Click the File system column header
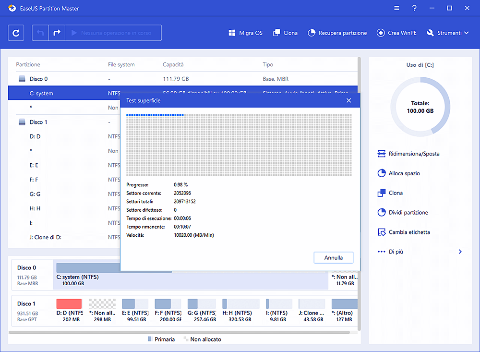The width and height of the screenshot is (480, 352). [x=121, y=64]
